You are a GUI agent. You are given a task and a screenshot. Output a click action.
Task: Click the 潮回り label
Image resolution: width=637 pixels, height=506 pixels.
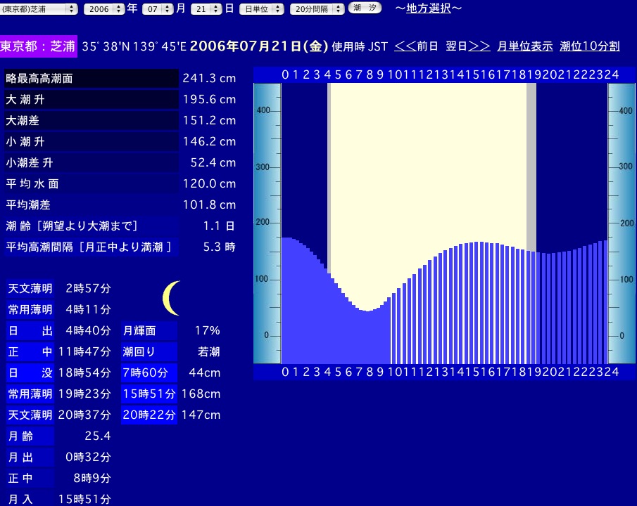click(149, 352)
